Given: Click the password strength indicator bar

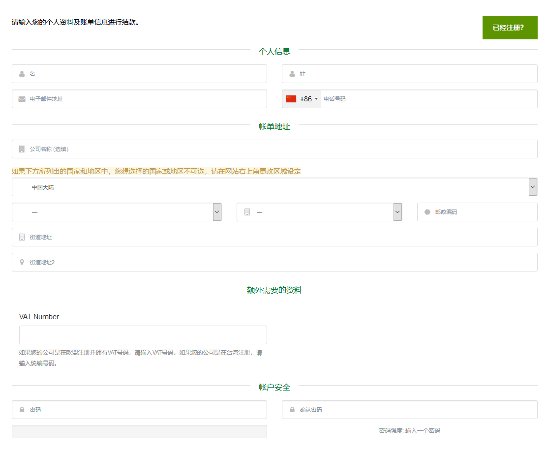Looking at the screenshot, I should tap(139, 431).
